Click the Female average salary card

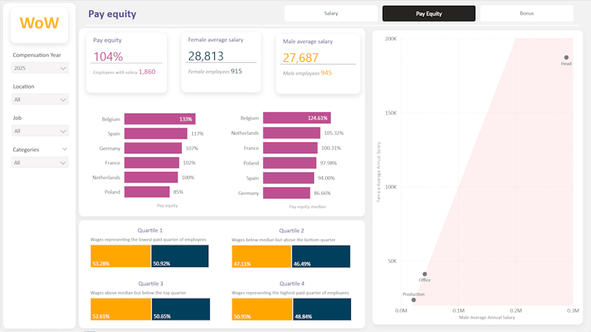click(221, 62)
